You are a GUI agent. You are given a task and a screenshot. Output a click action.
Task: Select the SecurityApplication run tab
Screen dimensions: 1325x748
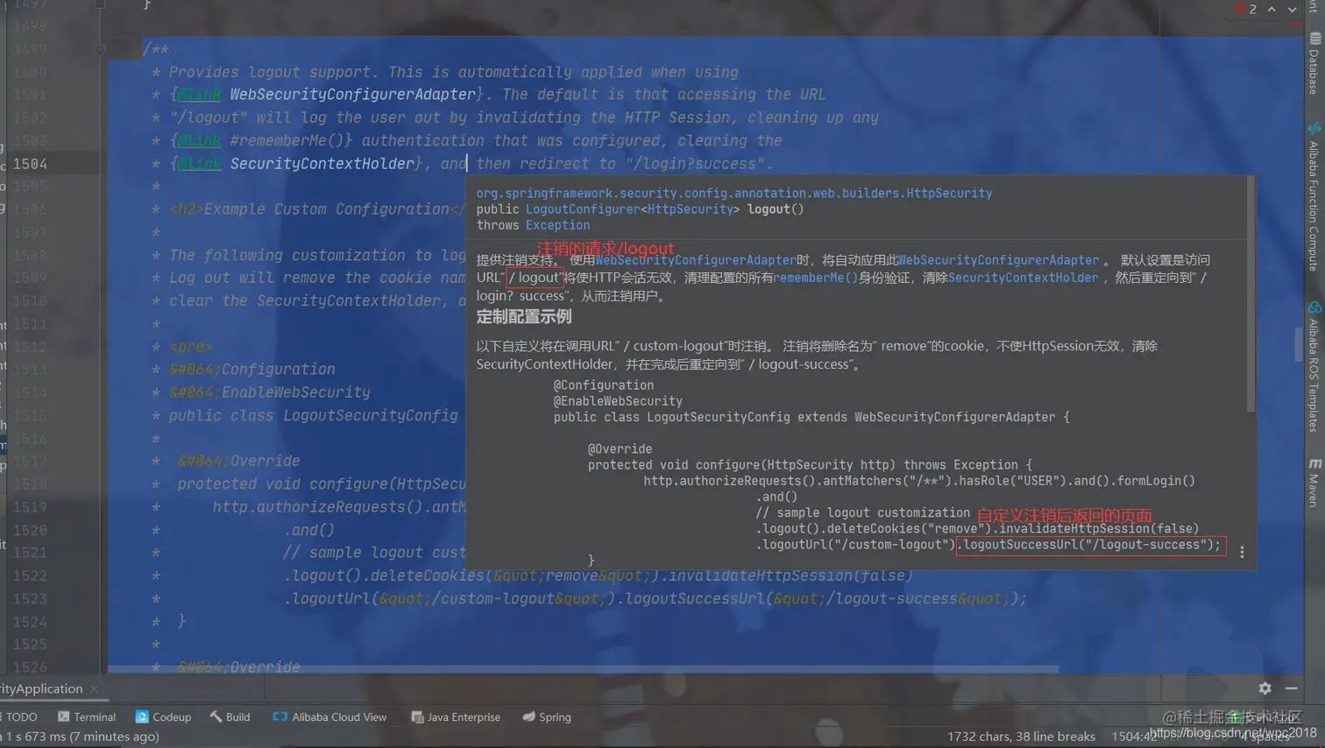pos(41,688)
